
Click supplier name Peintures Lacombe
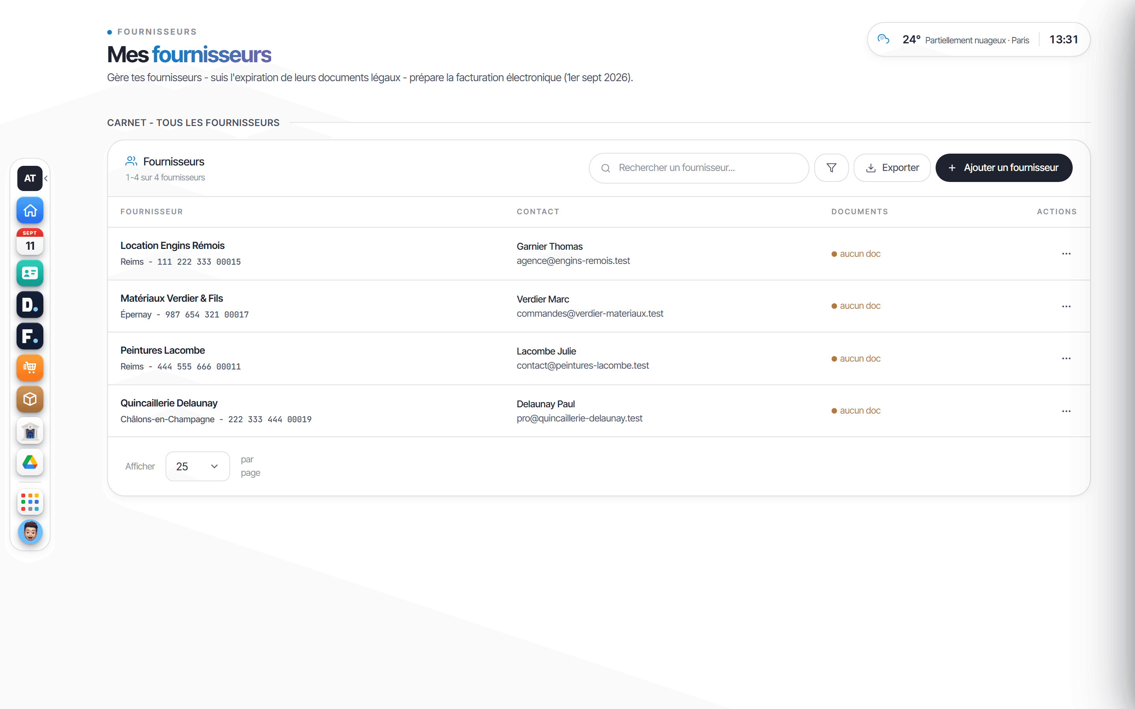tap(163, 350)
